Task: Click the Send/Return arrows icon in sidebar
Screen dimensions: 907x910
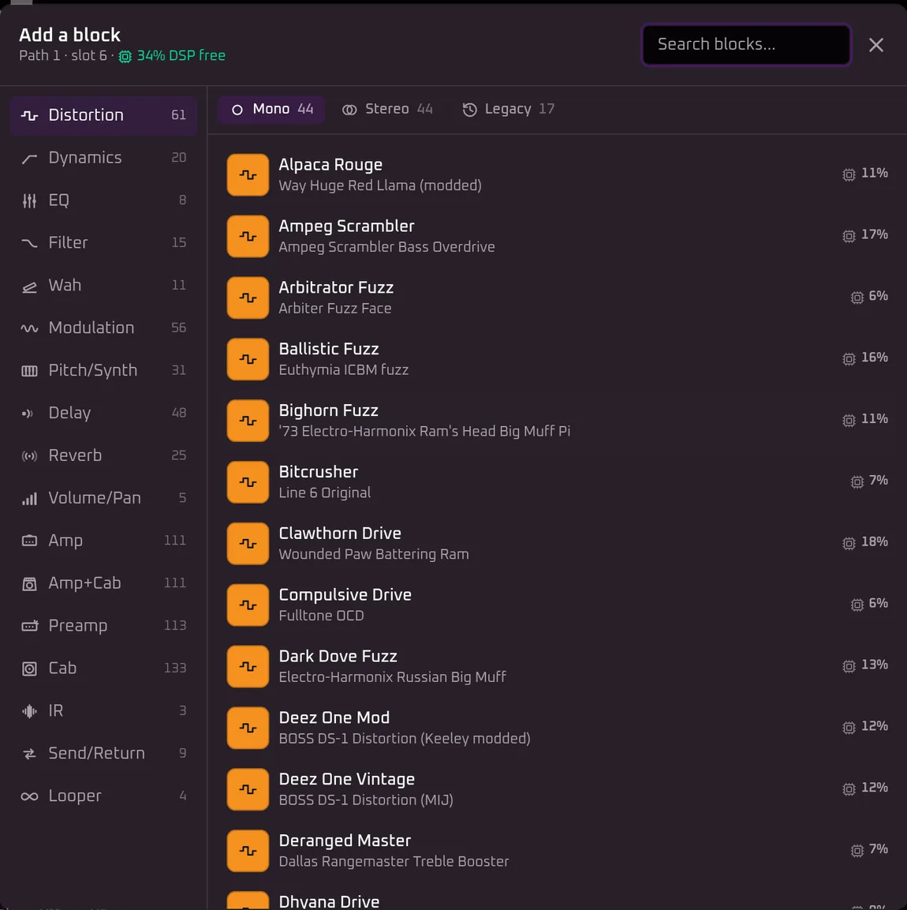Action: (29, 754)
